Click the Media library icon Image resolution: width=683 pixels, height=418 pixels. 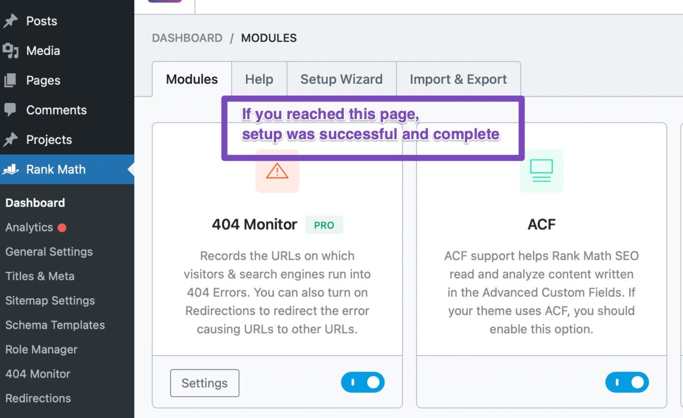click(x=11, y=51)
